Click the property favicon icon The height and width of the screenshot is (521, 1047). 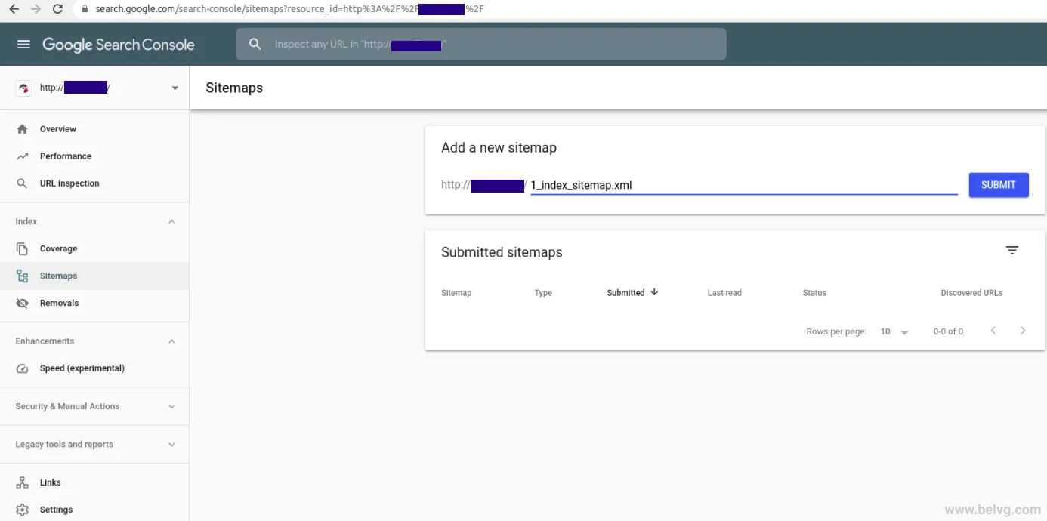(23, 88)
